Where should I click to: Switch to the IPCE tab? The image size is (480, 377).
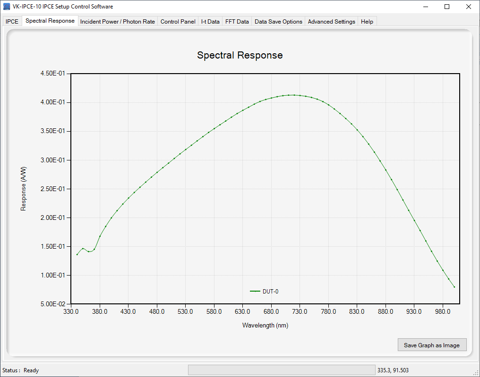(12, 22)
